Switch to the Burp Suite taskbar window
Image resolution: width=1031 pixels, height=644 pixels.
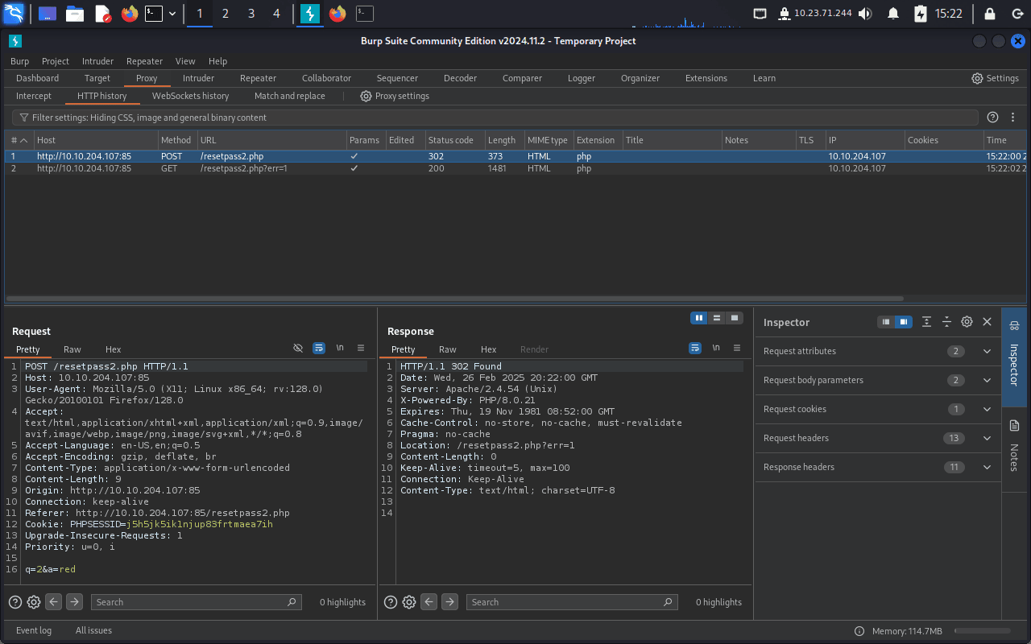(310, 14)
